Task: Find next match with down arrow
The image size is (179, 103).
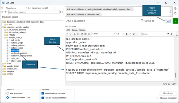Action: pos(168,34)
